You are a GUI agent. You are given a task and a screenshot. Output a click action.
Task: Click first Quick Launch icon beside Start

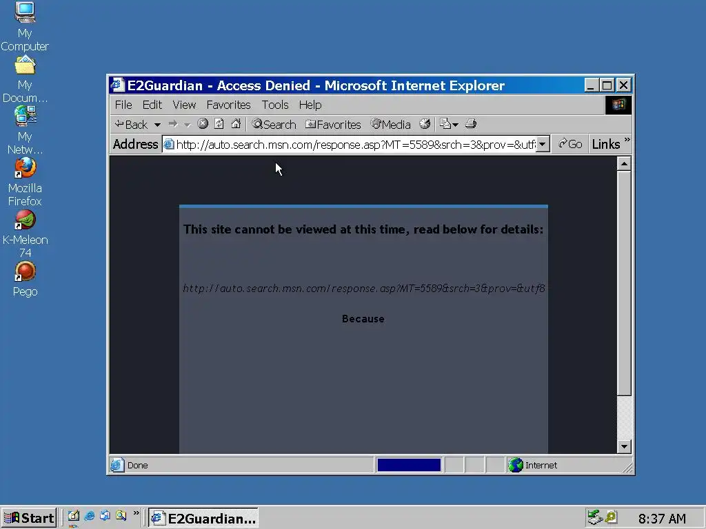point(73,516)
